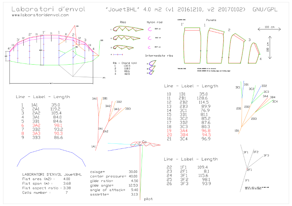Image resolution: width=292 pixels, height=206 pixels.
Task: Click the "Cp" label on the airfoil side view
Action: (144, 142)
